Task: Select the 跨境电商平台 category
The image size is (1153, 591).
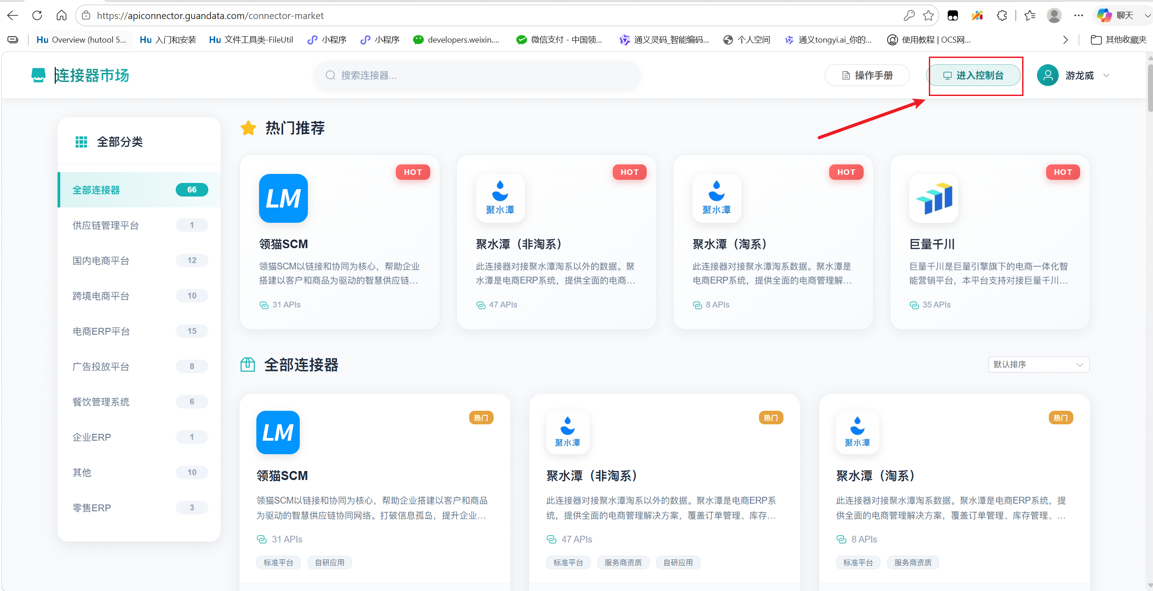Action: 139,296
